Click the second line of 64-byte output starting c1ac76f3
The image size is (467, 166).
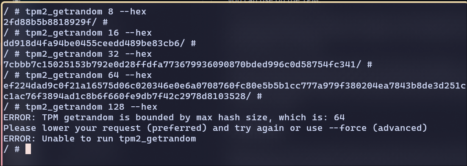tap(125, 96)
